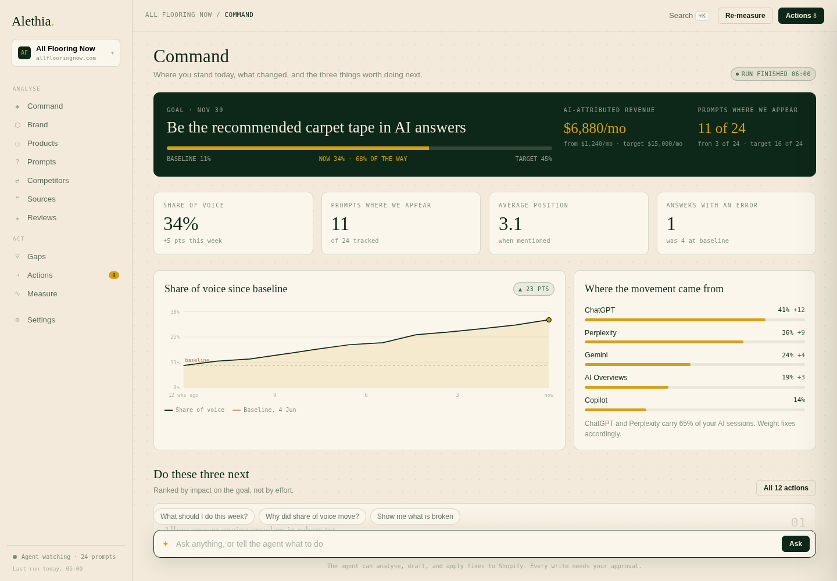Click the Perplexity 36% +9 row
837x581 pixels.
695,336
